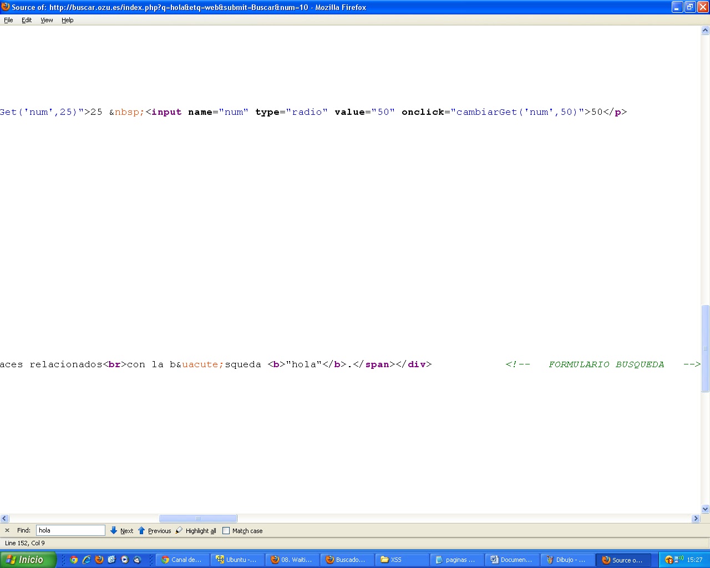The image size is (710, 568).
Task: Click the Show Desktop quick launch icon
Action: click(112, 560)
